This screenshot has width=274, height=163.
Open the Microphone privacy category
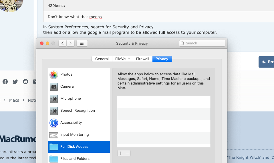click(x=70, y=99)
